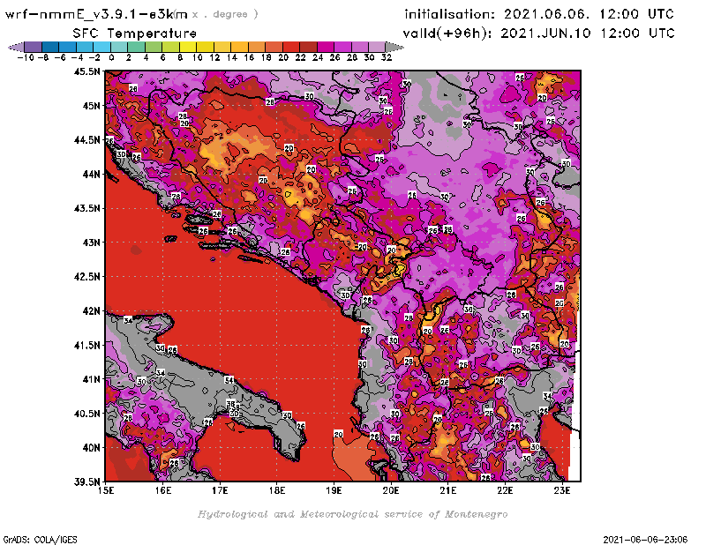Image resolution: width=706 pixels, height=545 pixels.
Task: Click the Hydrological and Meteorological service caption
Action: coord(352,514)
